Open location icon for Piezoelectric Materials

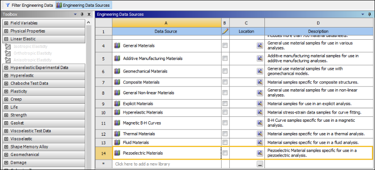[x=260, y=153]
